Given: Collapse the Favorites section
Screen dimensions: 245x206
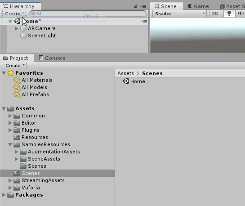Looking at the screenshot, I should 4,73.
